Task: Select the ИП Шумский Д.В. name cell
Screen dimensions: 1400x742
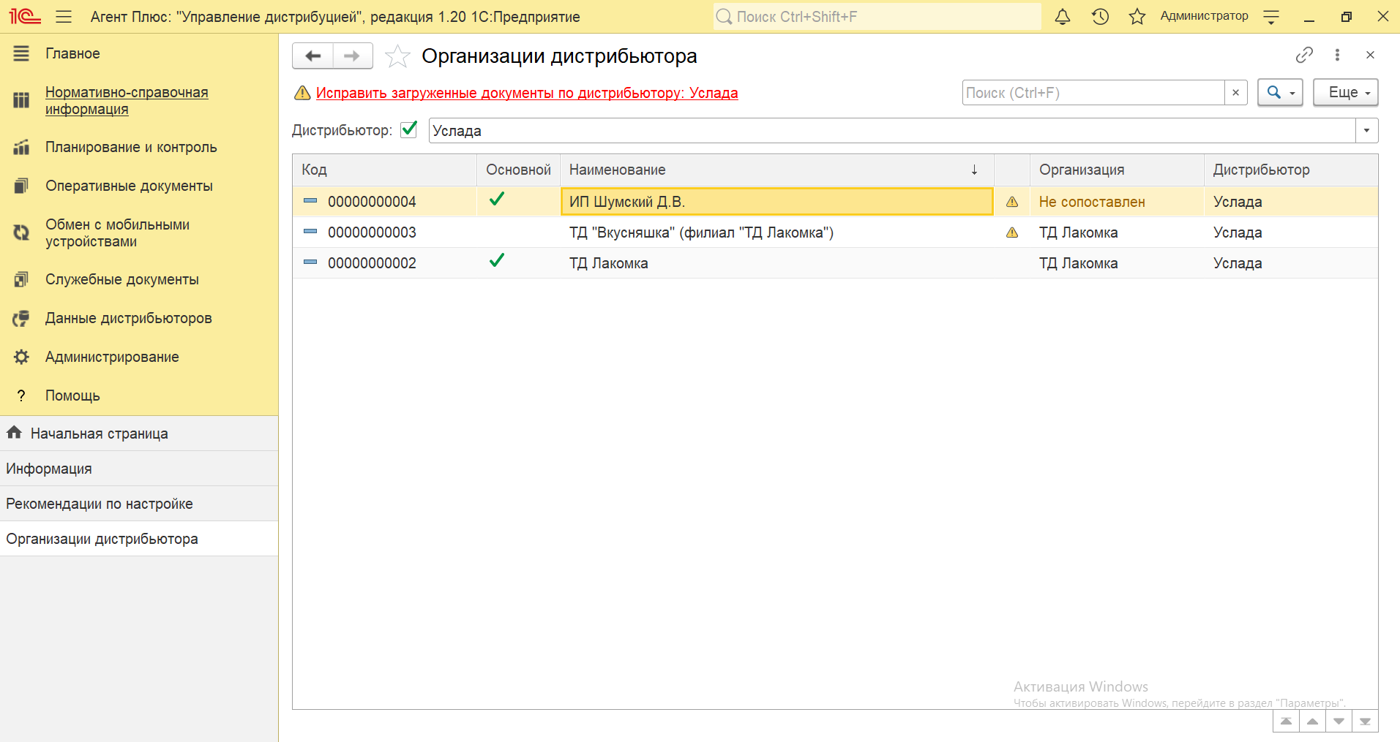Action: click(776, 202)
